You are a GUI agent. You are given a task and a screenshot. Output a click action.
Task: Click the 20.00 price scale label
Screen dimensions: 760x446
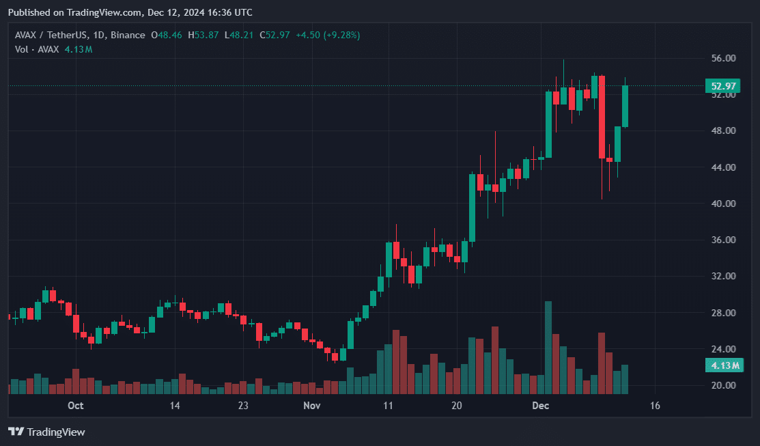[x=722, y=385]
